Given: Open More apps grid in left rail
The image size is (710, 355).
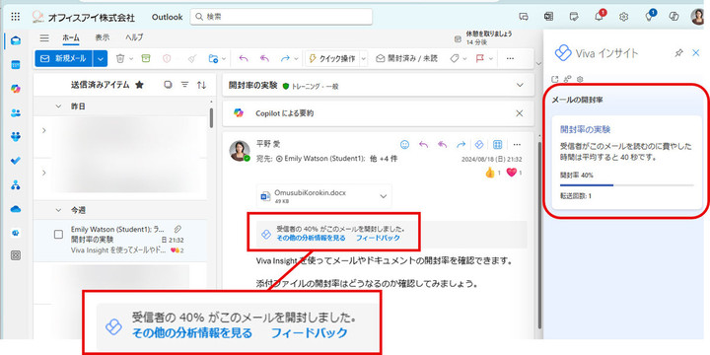Looking at the screenshot, I should [16, 255].
